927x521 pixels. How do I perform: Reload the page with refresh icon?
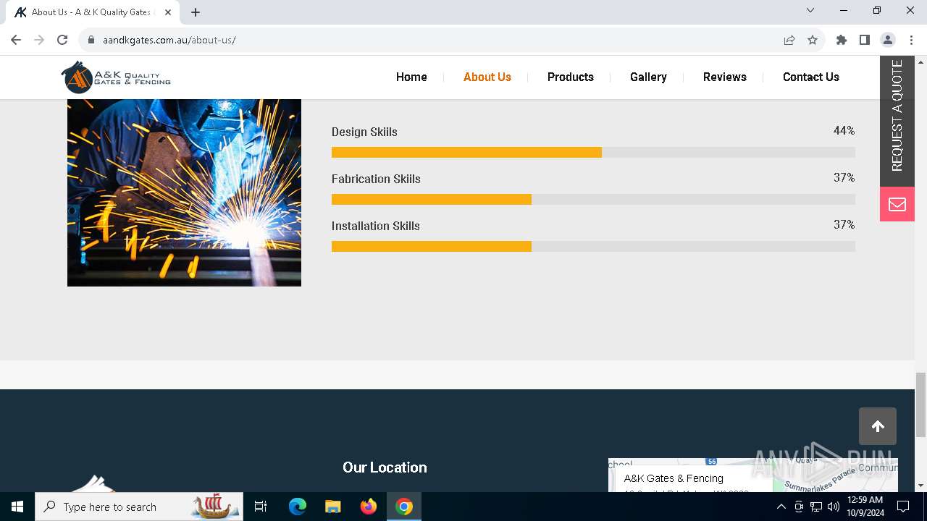point(62,40)
